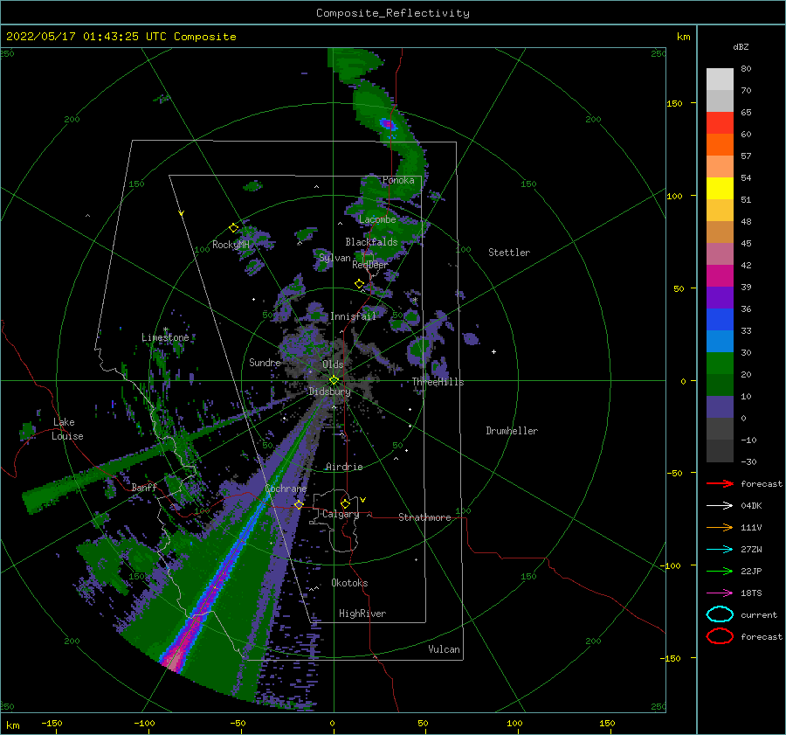This screenshot has width=786, height=735.
Task: Click the magenta 18TS arrow icon
Action: click(x=720, y=593)
